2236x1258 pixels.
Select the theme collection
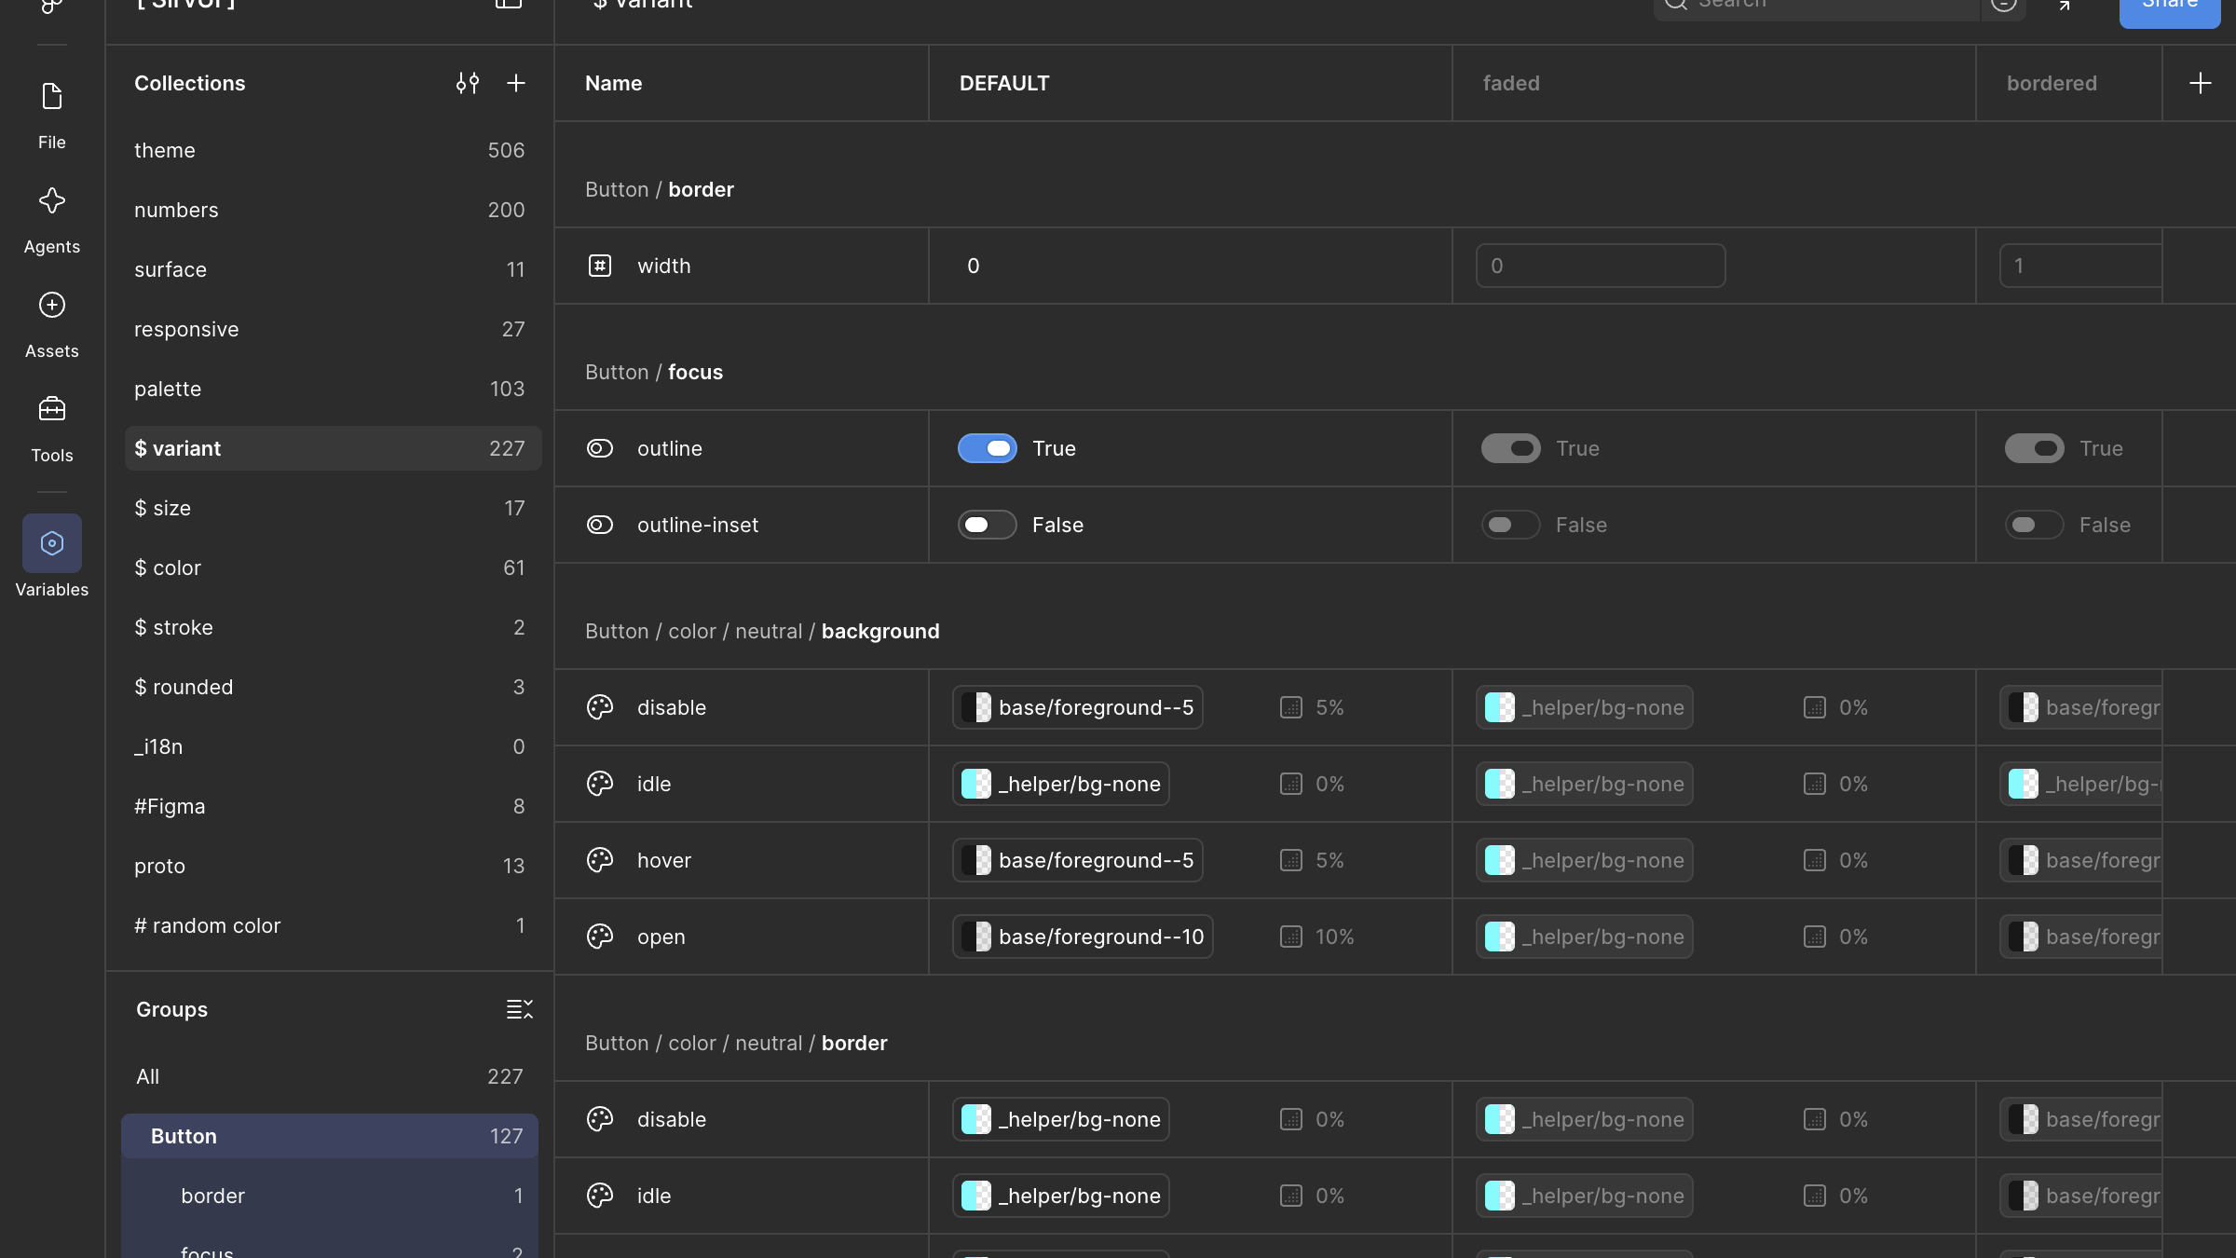pyautogui.click(x=333, y=150)
